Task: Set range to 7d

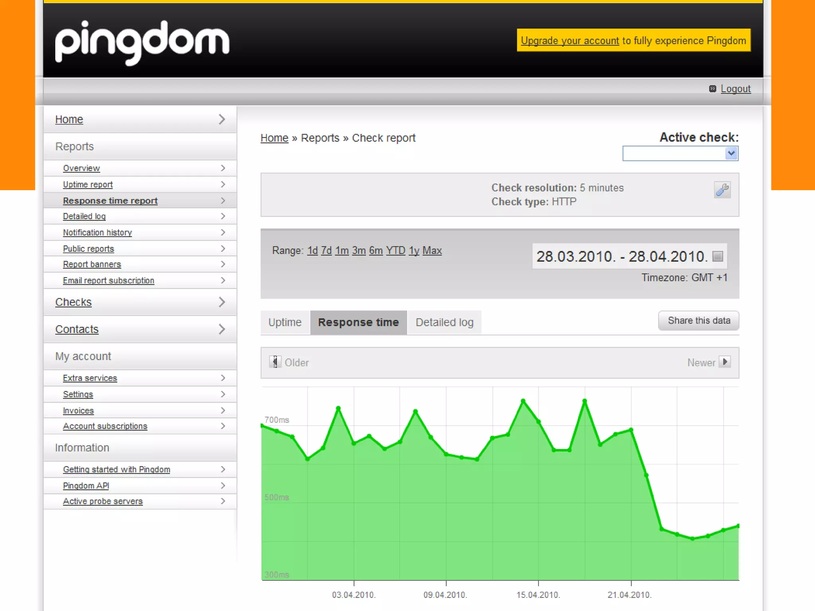Action: click(326, 251)
